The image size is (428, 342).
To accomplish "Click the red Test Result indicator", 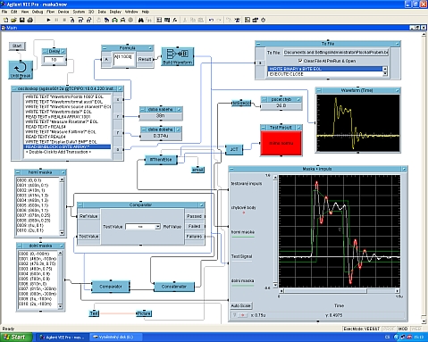I will [x=281, y=143].
